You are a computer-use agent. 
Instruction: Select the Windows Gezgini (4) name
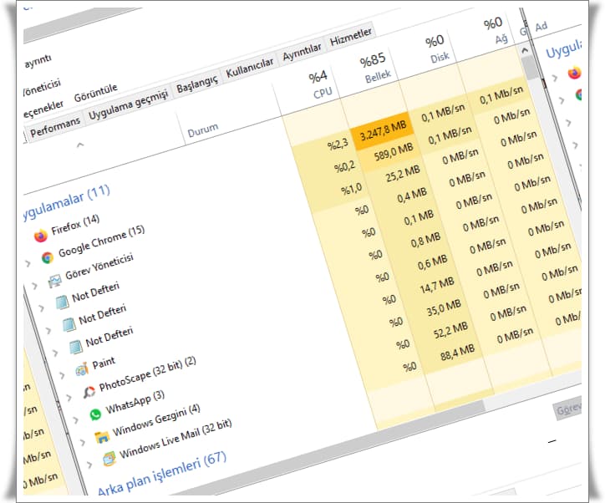tap(156, 419)
